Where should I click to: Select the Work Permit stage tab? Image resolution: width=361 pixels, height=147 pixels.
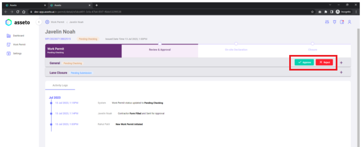(x=83, y=51)
